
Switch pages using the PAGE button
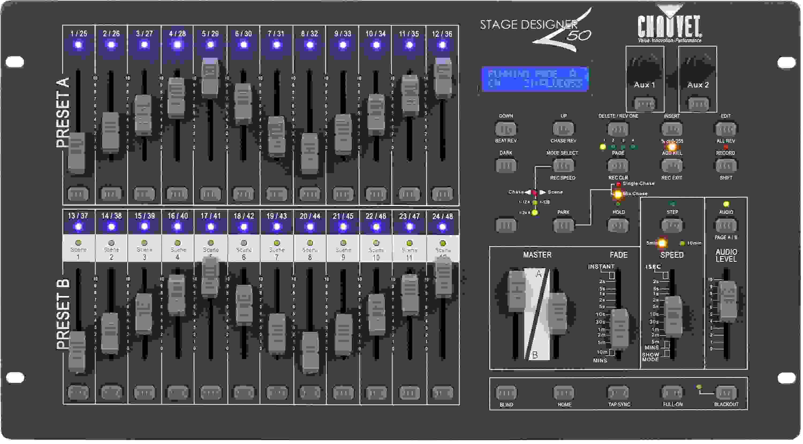click(618, 165)
